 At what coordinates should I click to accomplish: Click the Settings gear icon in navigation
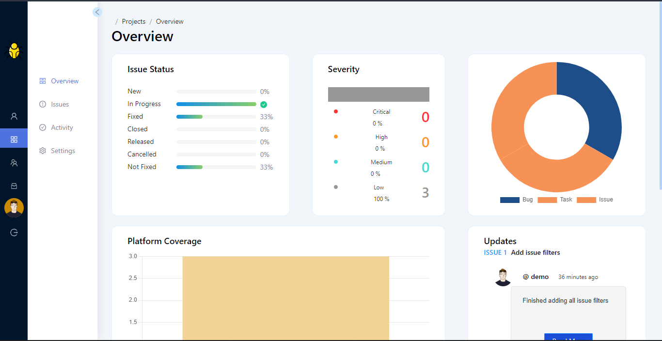(42, 151)
